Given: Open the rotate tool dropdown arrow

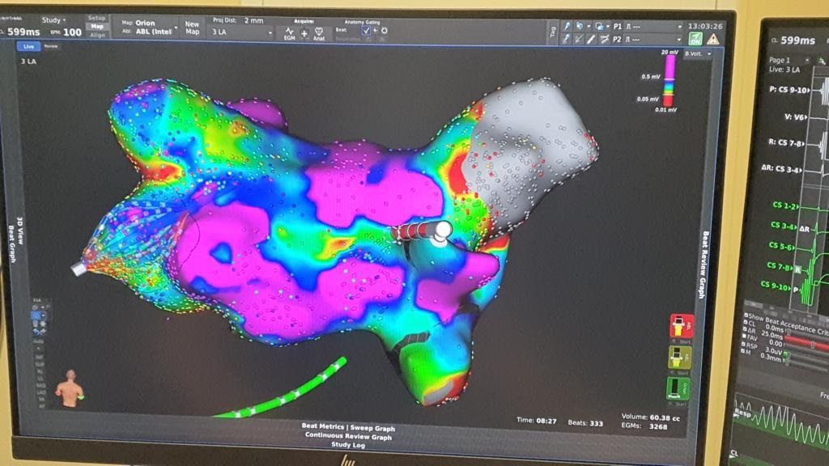Looking at the screenshot, I should coord(588,26).
